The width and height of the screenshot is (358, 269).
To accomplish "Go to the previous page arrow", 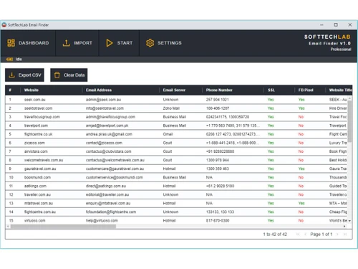I will tap(305, 235).
